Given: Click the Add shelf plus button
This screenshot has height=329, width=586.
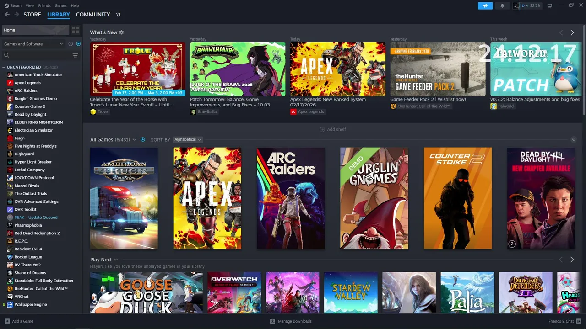Looking at the screenshot, I should tap(332, 129).
